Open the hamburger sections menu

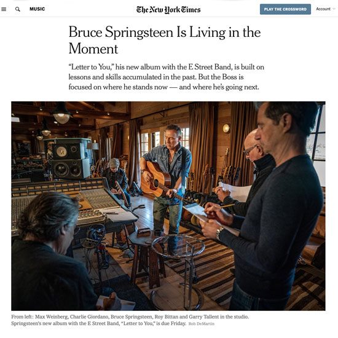[4, 9]
